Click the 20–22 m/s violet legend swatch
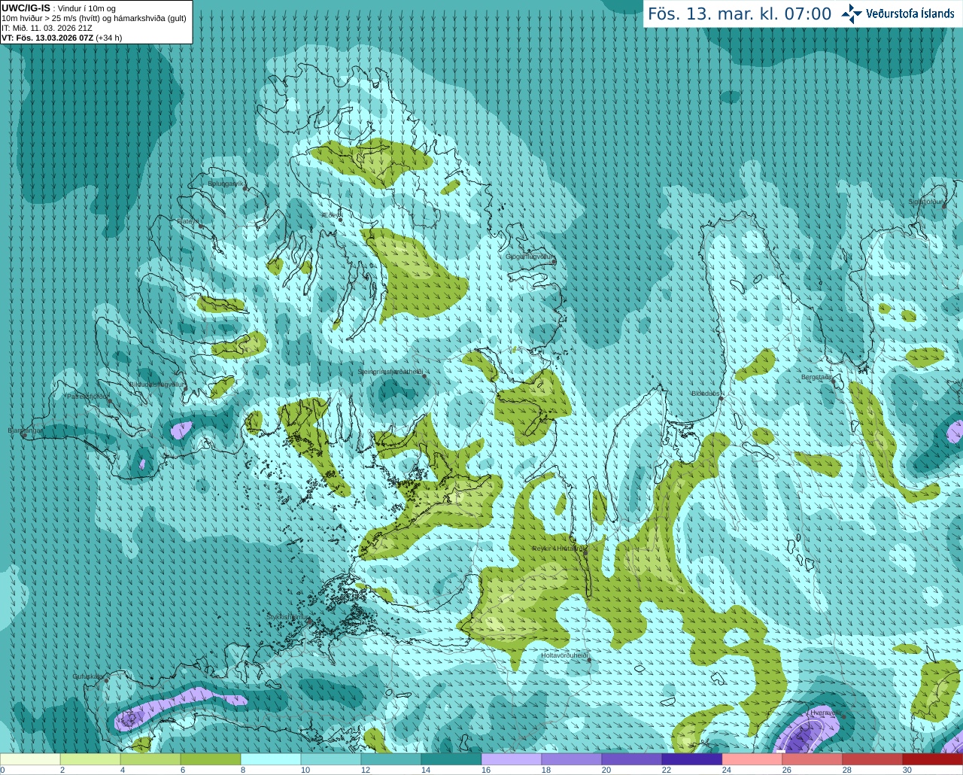 pyautogui.click(x=632, y=759)
